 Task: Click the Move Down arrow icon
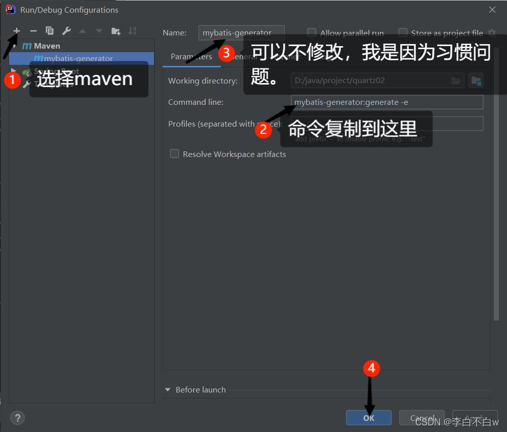pos(99,31)
